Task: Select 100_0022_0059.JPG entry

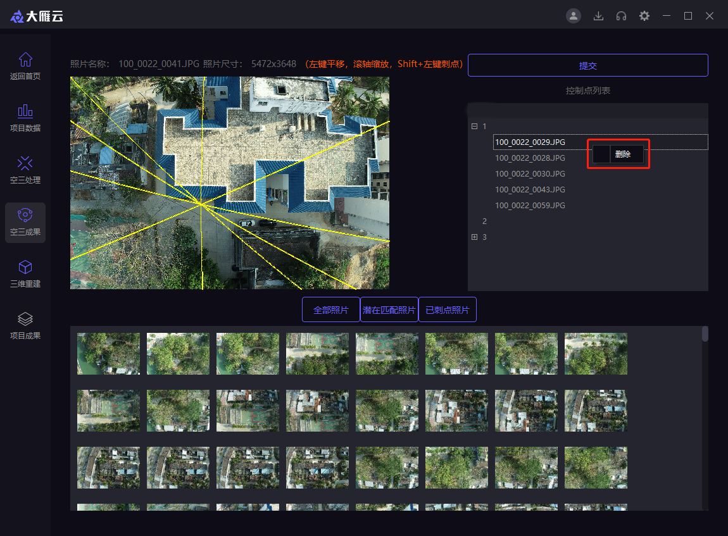Action: [530, 205]
